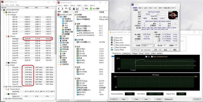Click the Stop button in Stability Test
Image resolution: width=203 pixels, height=102 pixels.
pos(124,99)
